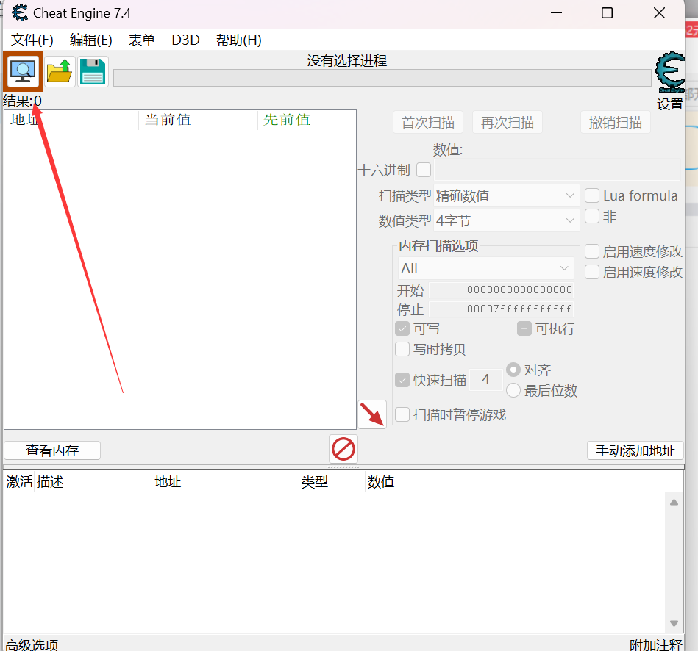
Task: Open the 数值类型 dropdown
Action: [506, 220]
